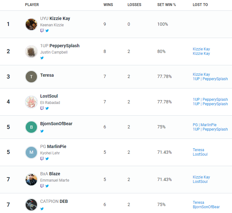The width and height of the screenshot is (232, 213).
Task: Open first Kizzie Kay link for PepperySplash
Action: click(201, 49)
